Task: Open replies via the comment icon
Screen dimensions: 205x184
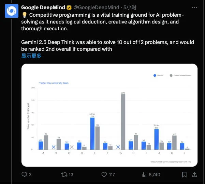Action: [24, 174]
